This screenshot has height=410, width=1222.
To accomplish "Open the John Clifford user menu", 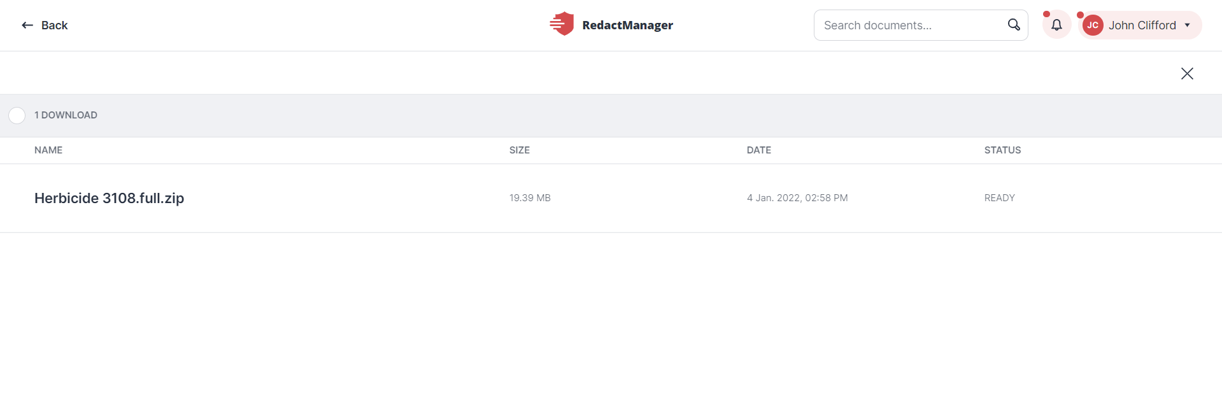I will 1140,25.
